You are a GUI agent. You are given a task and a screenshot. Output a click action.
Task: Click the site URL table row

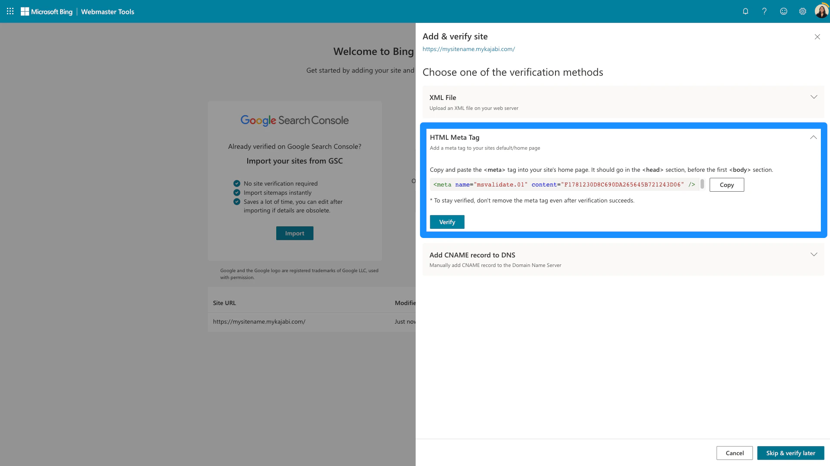[259, 321]
